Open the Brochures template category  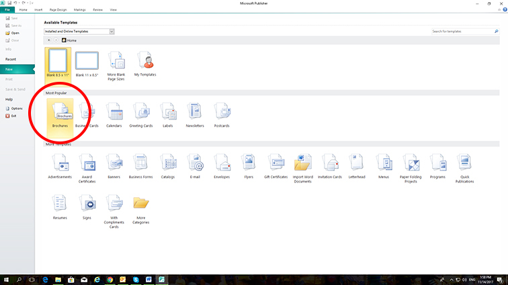(60, 115)
